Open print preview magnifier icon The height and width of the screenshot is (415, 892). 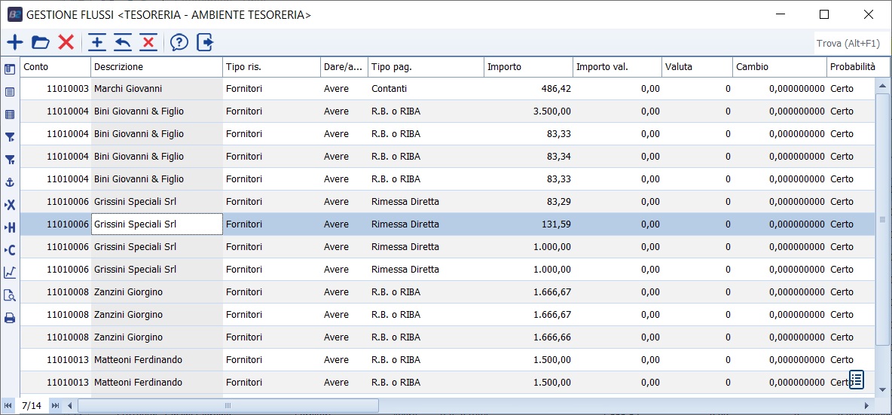pyautogui.click(x=11, y=295)
